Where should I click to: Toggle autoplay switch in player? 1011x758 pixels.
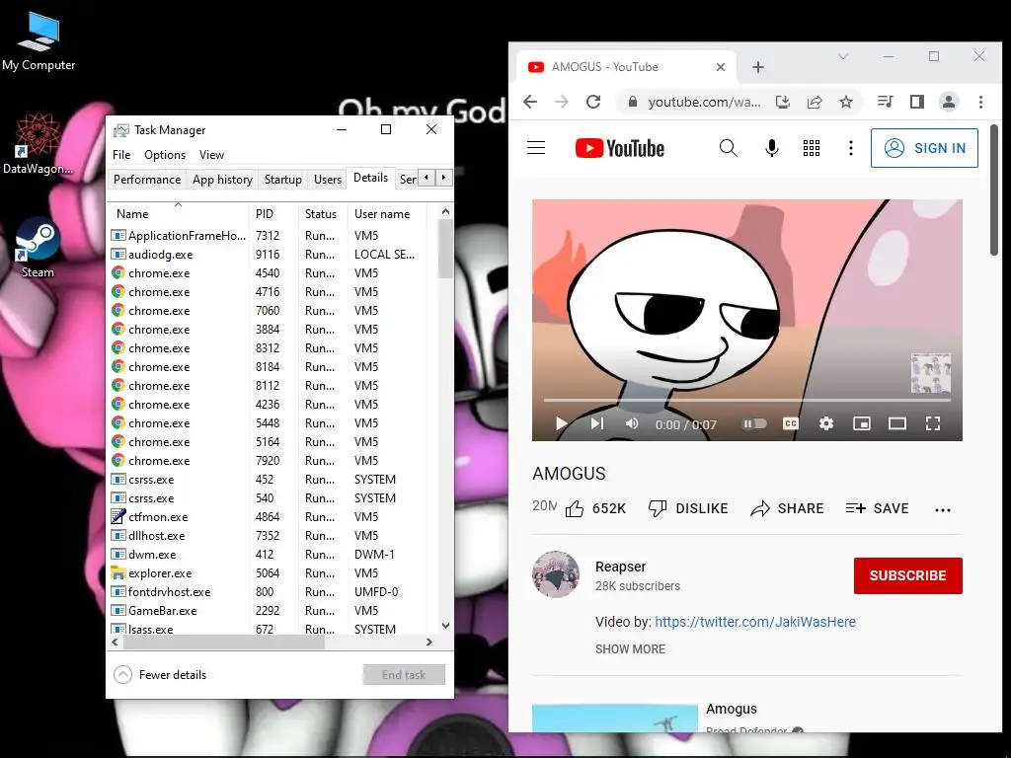(753, 423)
